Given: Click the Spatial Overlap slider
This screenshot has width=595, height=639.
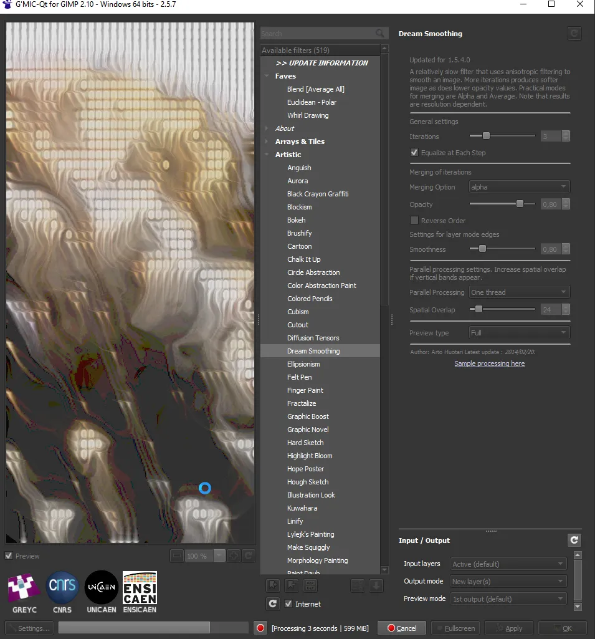Looking at the screenshot, I should pos(502,309).
